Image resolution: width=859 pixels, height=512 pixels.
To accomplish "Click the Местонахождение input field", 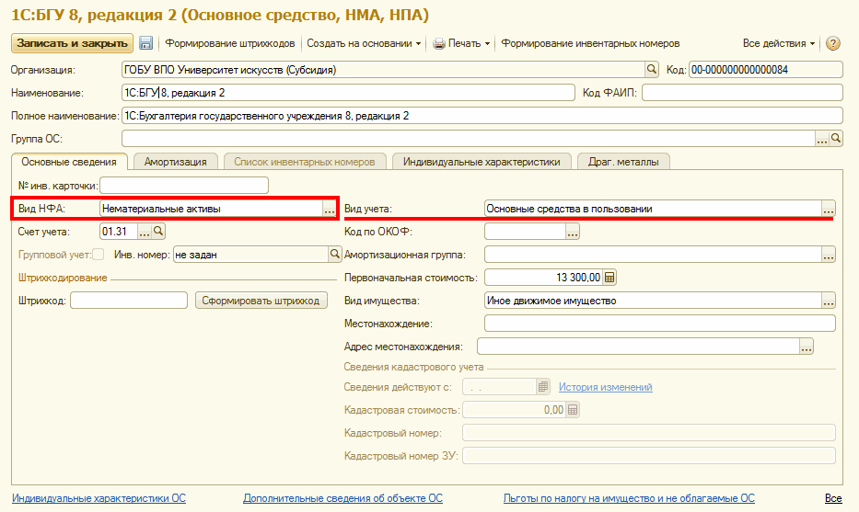I will [x=659, y=324].
